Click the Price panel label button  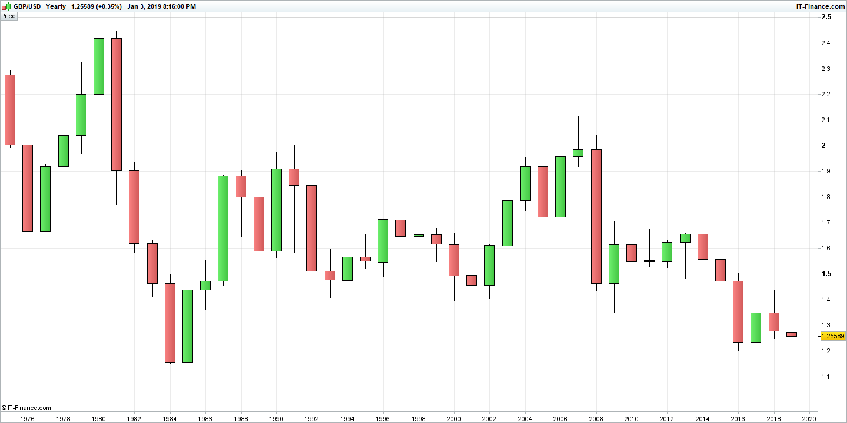tap(9, 16)
